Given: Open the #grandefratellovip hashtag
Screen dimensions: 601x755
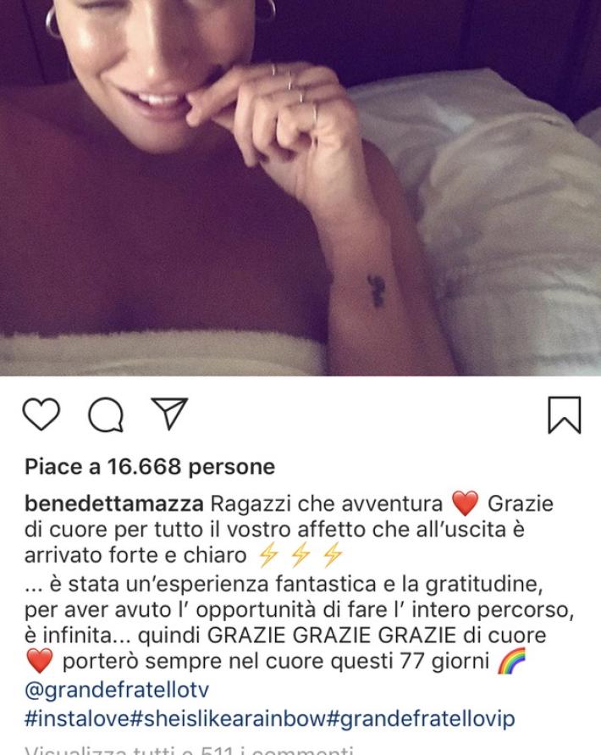Looking at the screenshot, I should pos(421,719).
